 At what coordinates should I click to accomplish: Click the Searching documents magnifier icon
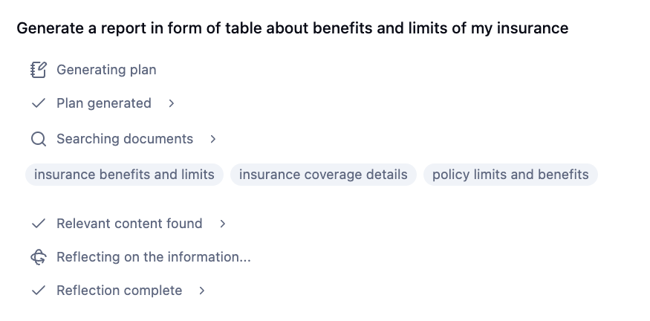click(39, 139)
